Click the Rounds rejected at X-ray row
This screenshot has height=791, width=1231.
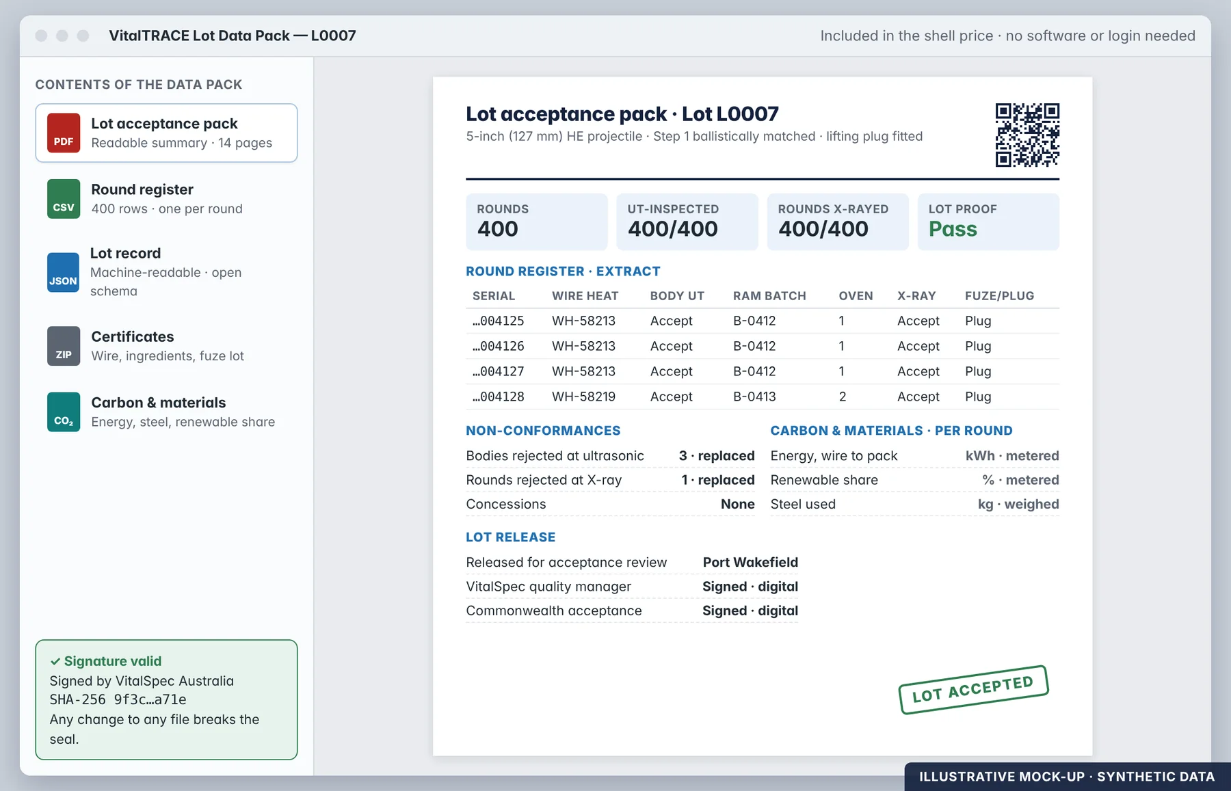[610, 480]
